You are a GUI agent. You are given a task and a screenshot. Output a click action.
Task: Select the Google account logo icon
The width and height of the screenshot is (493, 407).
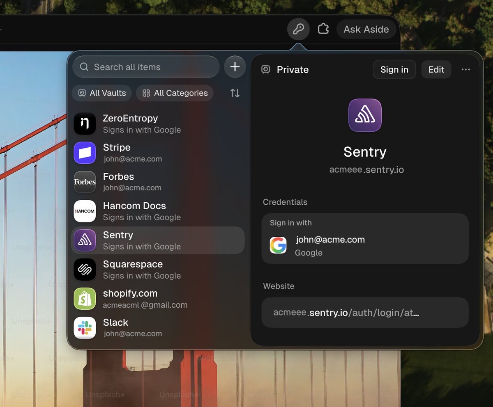pos(278,245)
